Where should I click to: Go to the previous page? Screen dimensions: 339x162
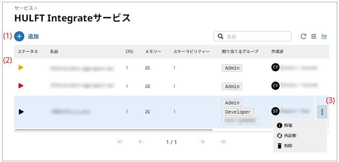point(141,142)
